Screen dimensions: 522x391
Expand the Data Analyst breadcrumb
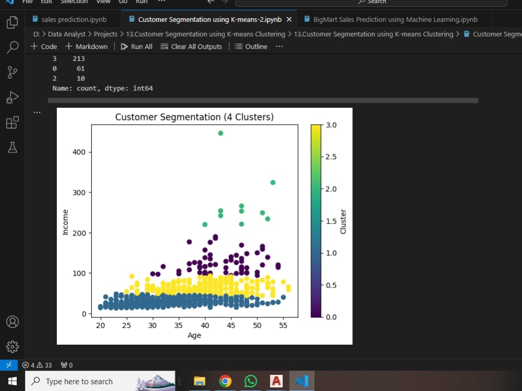click(x=67, y=34)
